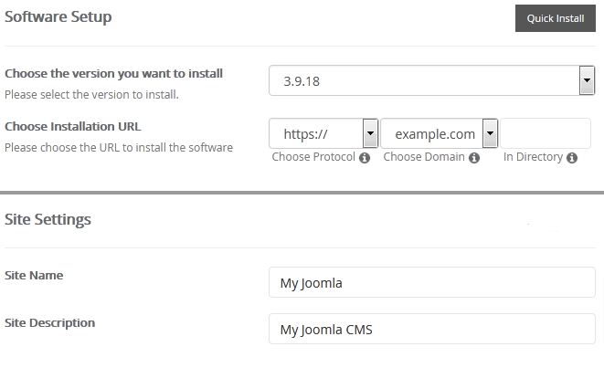The image size is (604, 368).
Task: Click 'Please select the version to install' hint
Action: coord(91,94)
